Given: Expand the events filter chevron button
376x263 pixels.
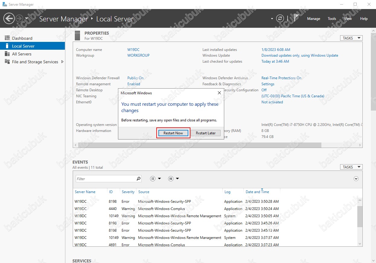Looking at the screenshot, I should [x=356, y=179].
